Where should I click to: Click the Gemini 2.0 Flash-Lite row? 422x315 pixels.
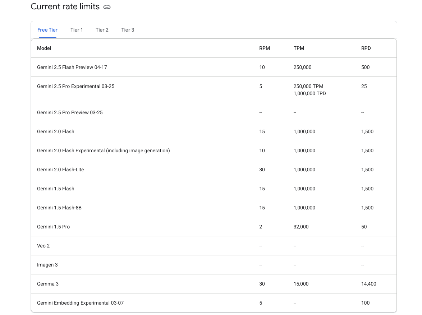214,170
